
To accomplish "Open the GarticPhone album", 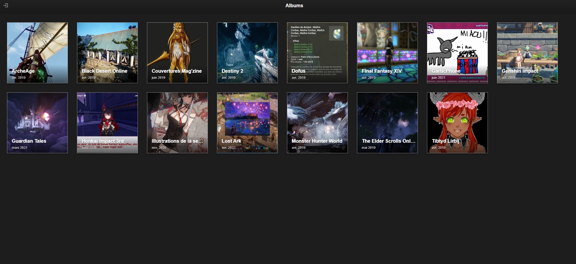I will (457, 53).
